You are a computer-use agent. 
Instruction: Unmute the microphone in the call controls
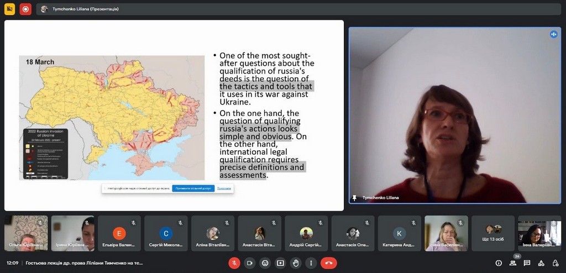[234, 263]
